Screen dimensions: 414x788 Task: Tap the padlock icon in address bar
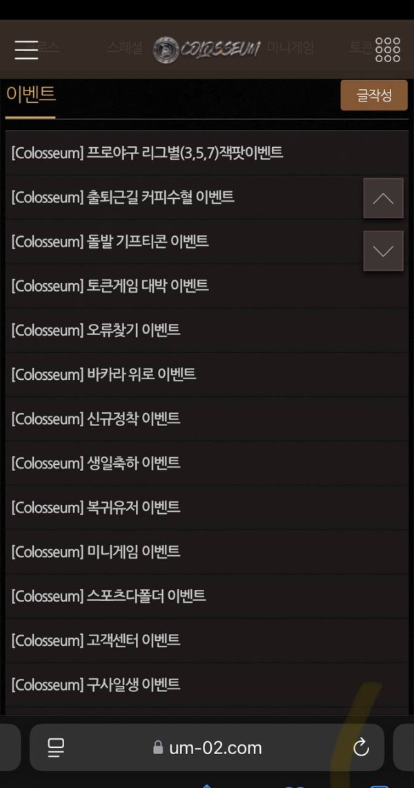point(158,747)
